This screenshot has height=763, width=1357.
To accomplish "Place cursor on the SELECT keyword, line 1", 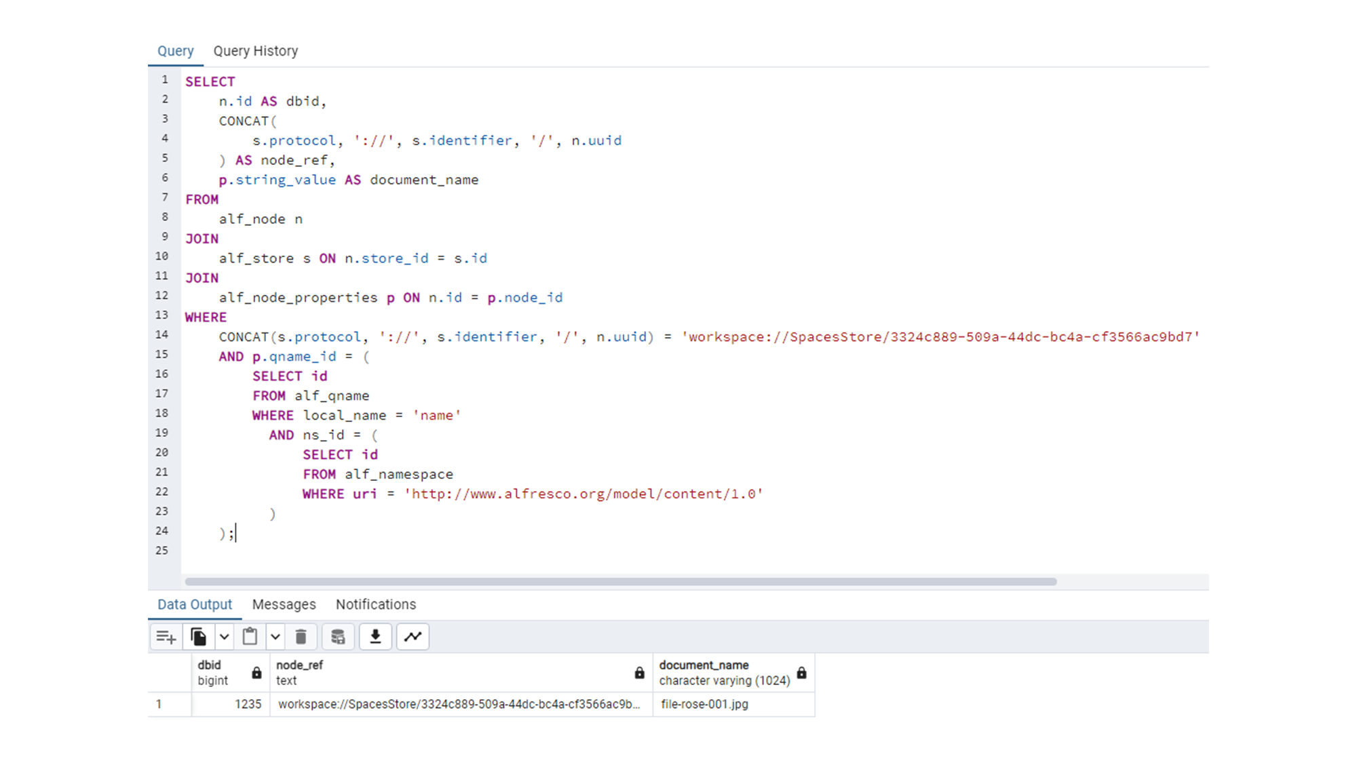I will 210,81.
